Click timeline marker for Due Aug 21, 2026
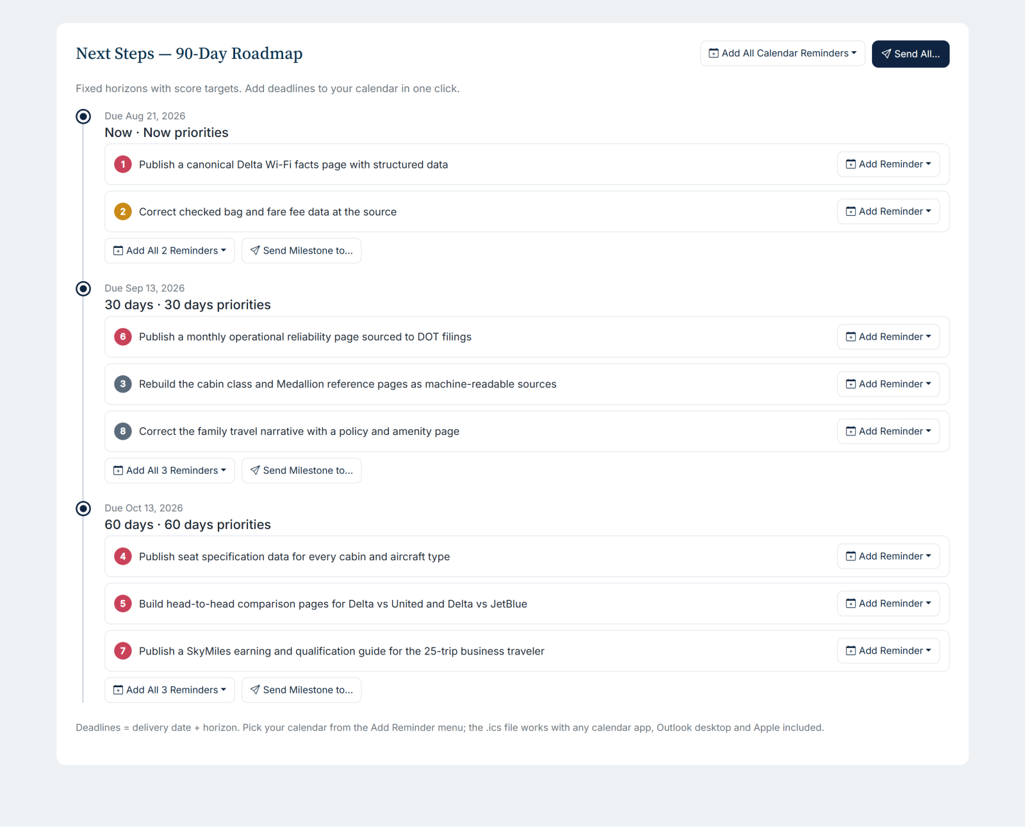 (x=83, y=117)
